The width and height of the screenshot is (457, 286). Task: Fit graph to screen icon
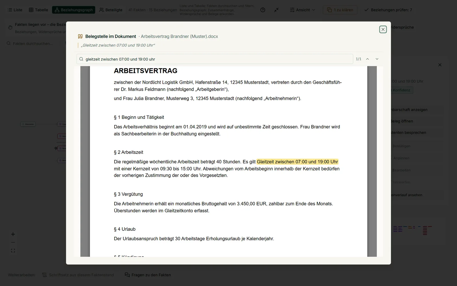[13, 251]
